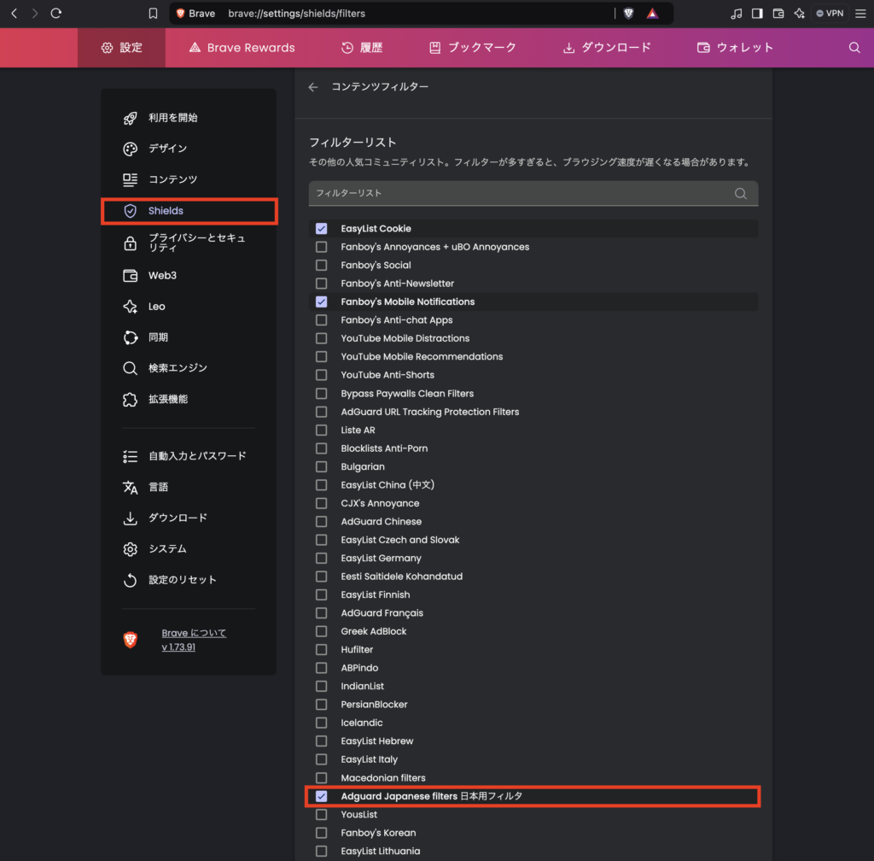The height and width of the screenshot is (861, 874).
Task: Check the IndianList checkbox
Action: pos(321,686)
